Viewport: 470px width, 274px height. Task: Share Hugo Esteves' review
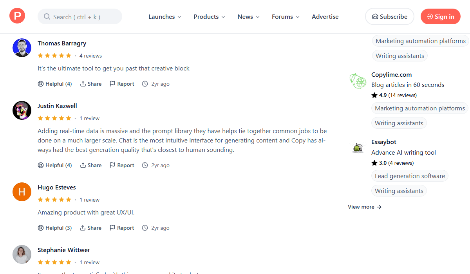coord(91,228)
